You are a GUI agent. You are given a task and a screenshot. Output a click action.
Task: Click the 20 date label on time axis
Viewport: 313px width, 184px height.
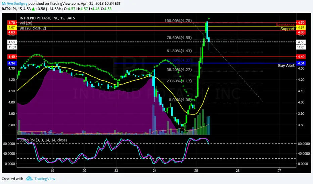pyautogui.click(x=84, y=171)
